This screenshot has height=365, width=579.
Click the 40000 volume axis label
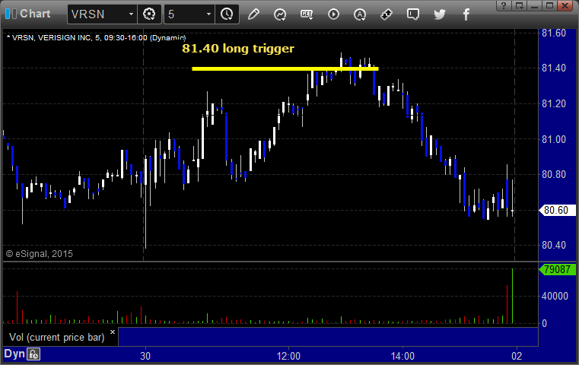pos(555,296)
